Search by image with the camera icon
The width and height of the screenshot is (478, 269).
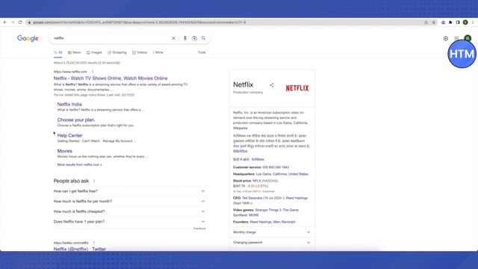coord(194,38)
